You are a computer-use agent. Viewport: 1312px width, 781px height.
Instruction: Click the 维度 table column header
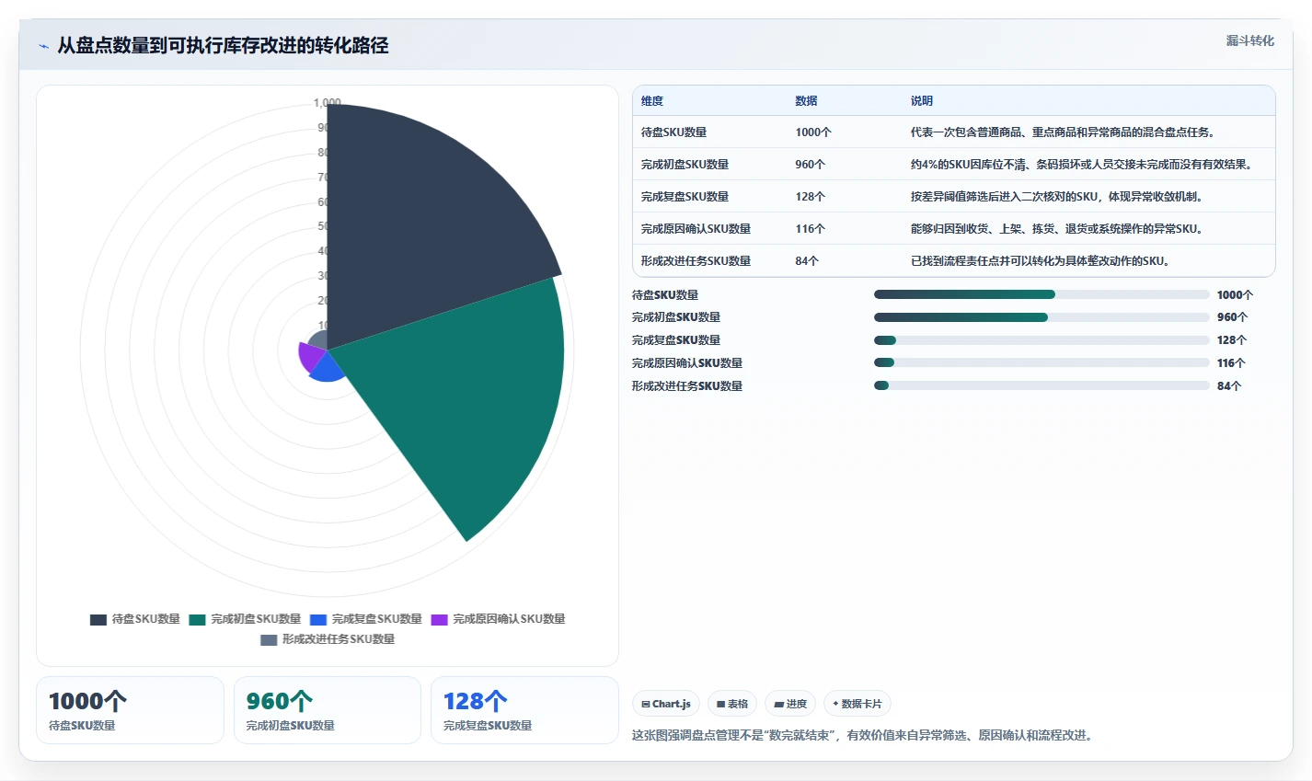[652, 101]
